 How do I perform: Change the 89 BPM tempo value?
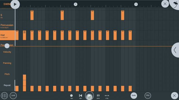point(98,96)
